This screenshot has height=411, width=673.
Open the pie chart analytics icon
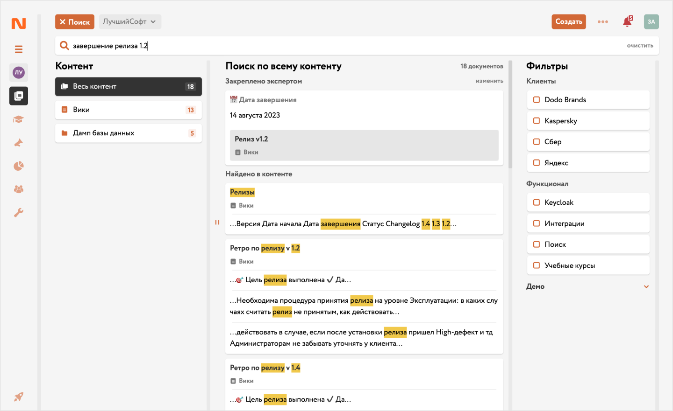click(19, 166)
